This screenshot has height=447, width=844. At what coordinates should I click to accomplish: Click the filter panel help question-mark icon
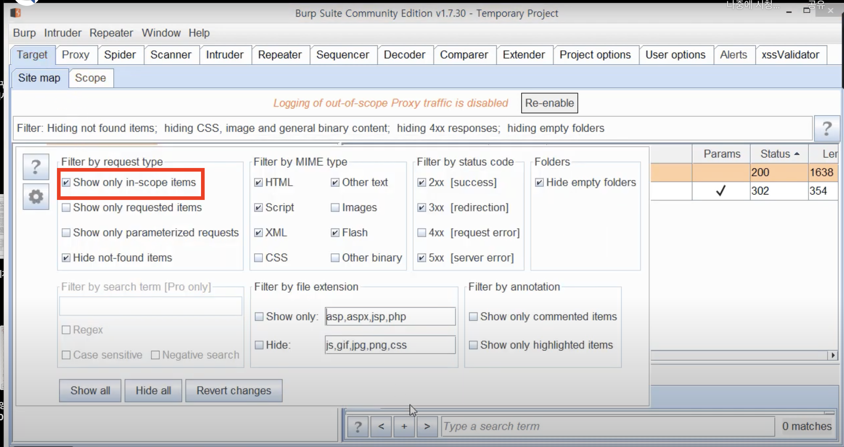36,167
